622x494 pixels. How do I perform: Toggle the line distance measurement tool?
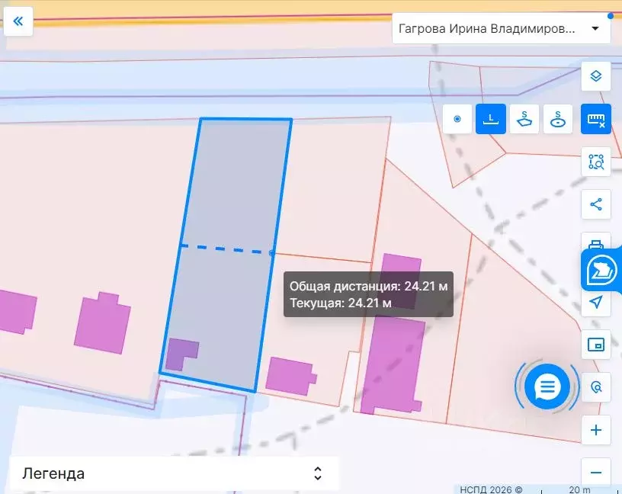tap(491, 119)
